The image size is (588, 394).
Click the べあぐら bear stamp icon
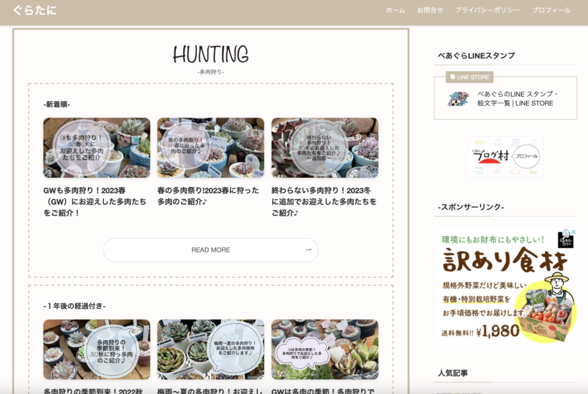coord(458,99)
